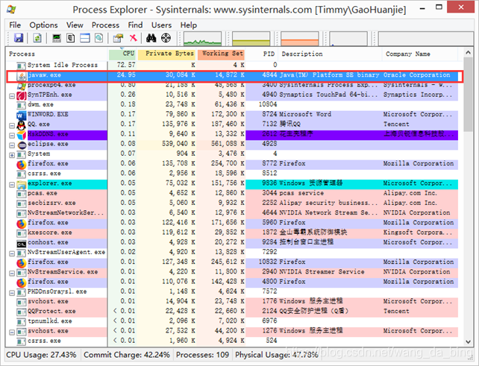
Task: Open the Properties toolbar icon
Action: (118, 38)
